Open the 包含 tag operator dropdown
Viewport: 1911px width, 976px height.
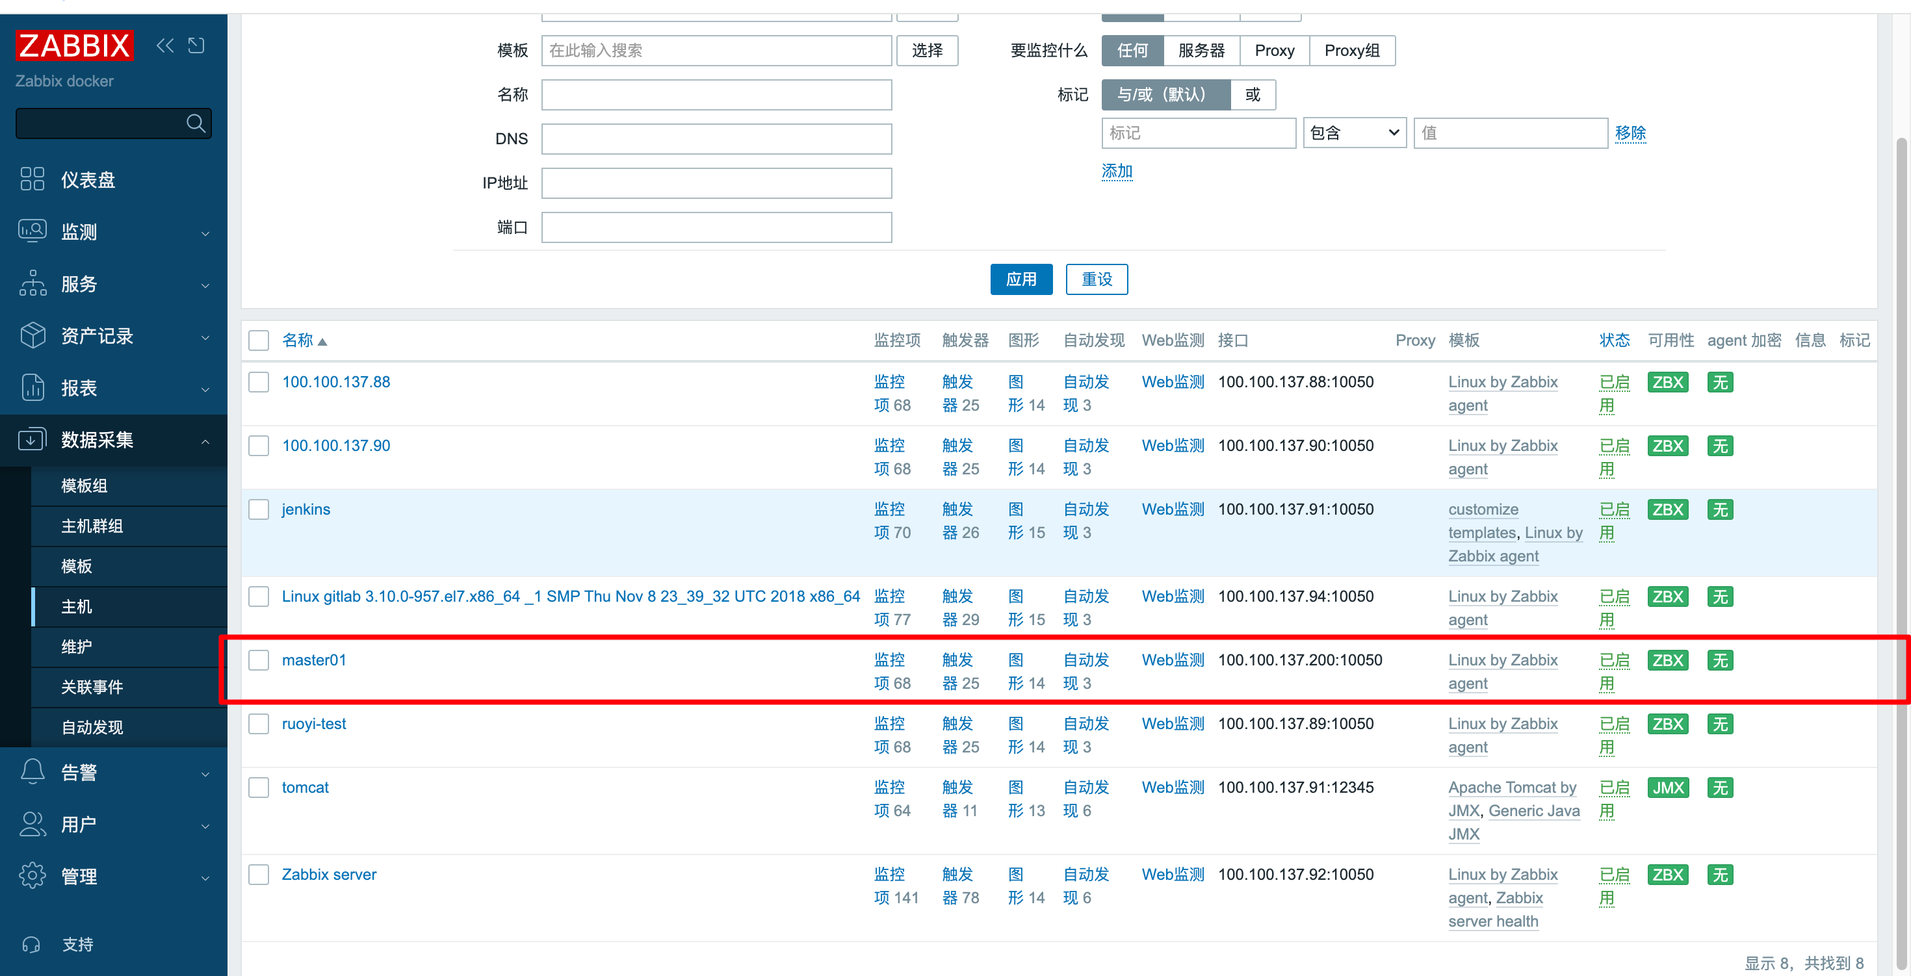tap(1355, 133)
